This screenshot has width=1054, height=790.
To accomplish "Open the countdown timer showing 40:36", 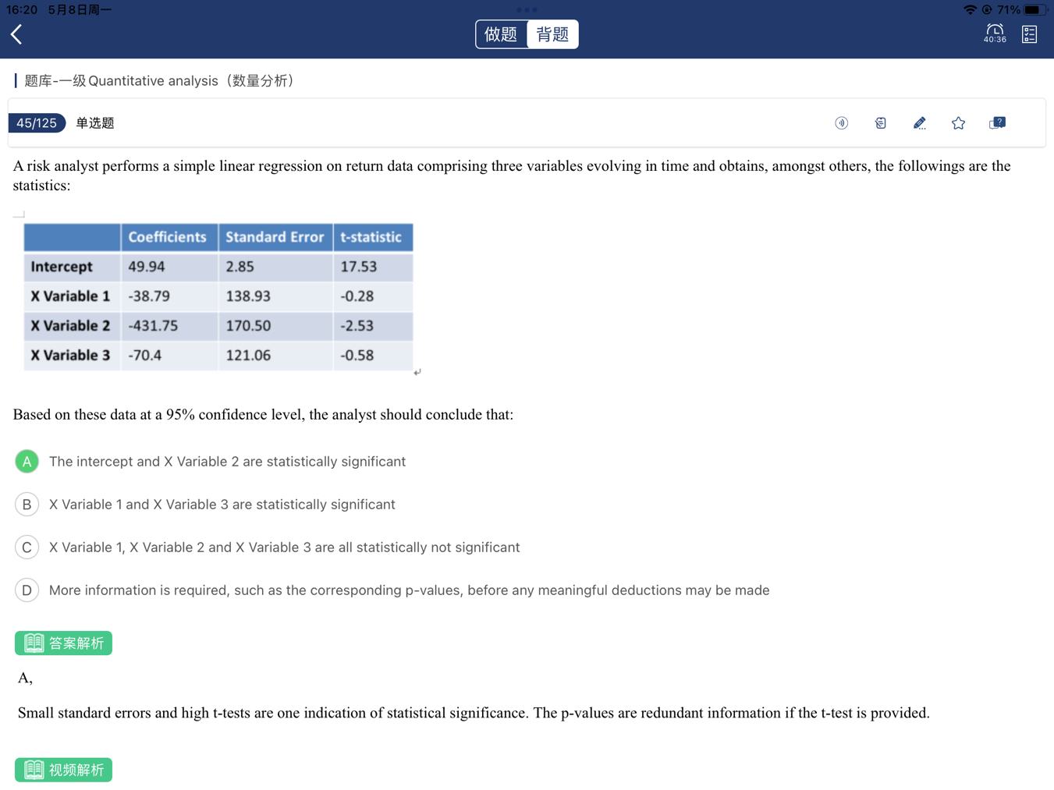I will pos(994,34).
